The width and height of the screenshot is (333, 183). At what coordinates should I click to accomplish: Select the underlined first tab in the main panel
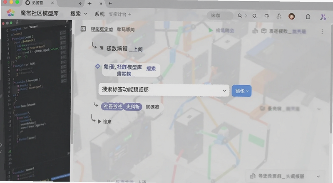point(102,29)
